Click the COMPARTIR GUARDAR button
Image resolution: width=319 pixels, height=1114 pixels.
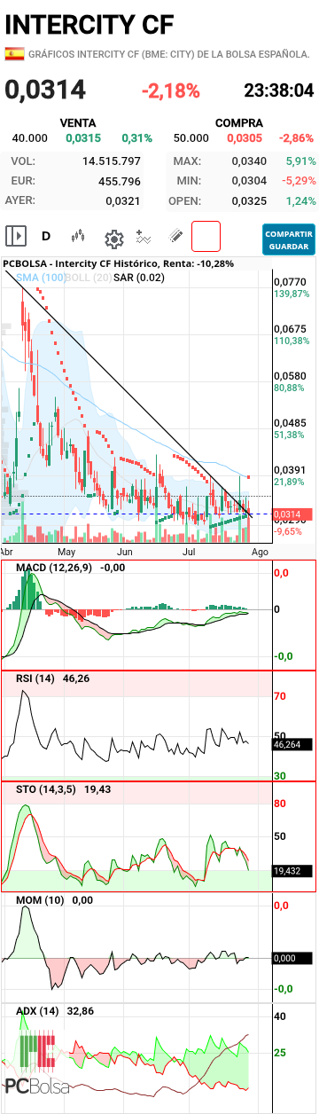(x=289, y=239)
